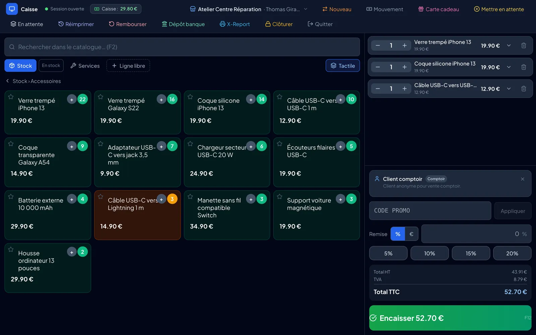536x335 pixels.
Task: Switch to the Services tab
Action: (85, 66)
